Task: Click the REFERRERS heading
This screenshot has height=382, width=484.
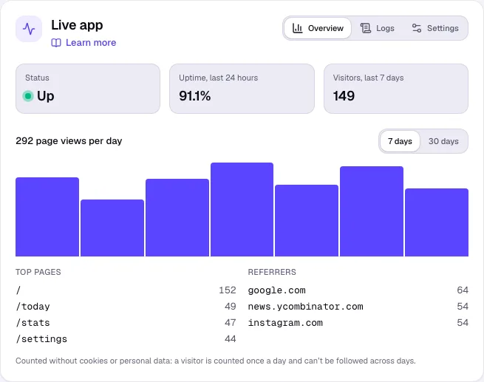Action: (x=272, y=272)
